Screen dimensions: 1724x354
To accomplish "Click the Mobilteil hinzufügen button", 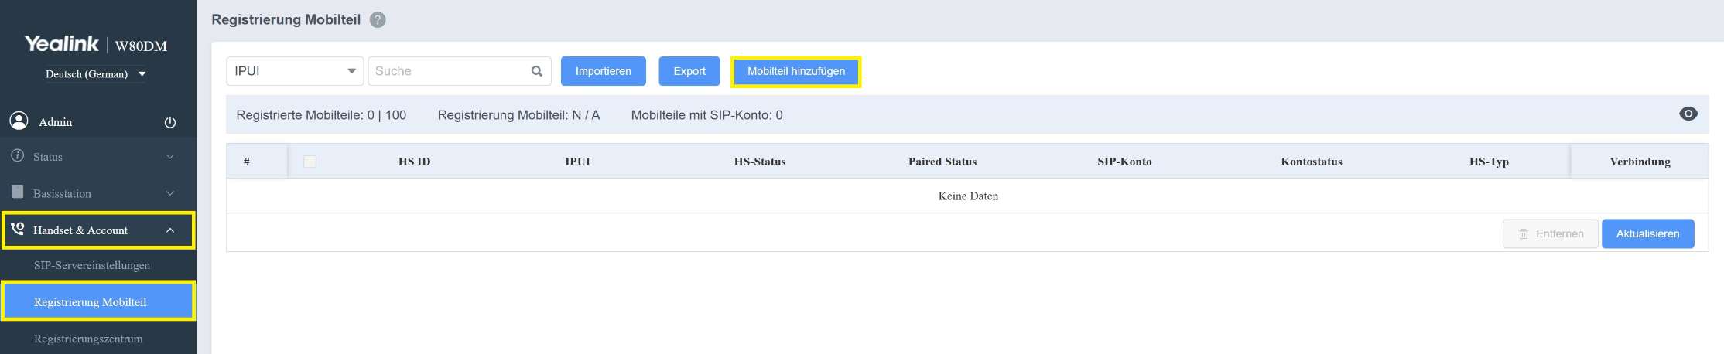I will tap(795, 71).
